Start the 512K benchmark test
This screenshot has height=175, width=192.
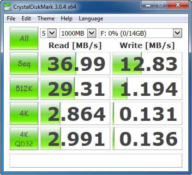click(x=24, y=88)
